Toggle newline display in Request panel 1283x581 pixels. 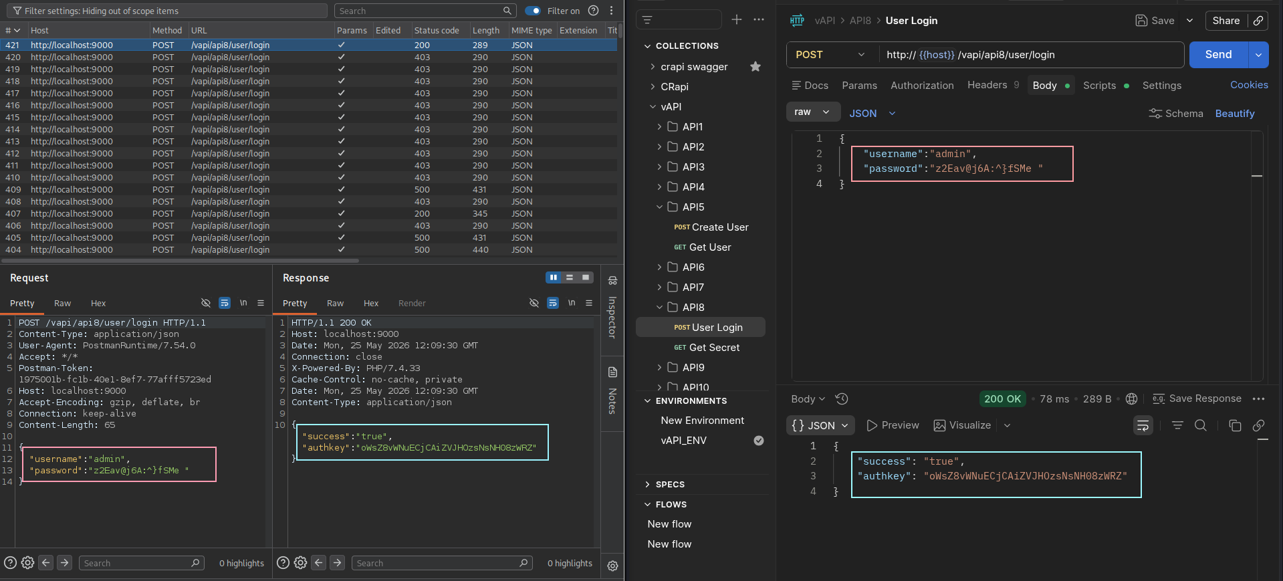tap(243, 303)
